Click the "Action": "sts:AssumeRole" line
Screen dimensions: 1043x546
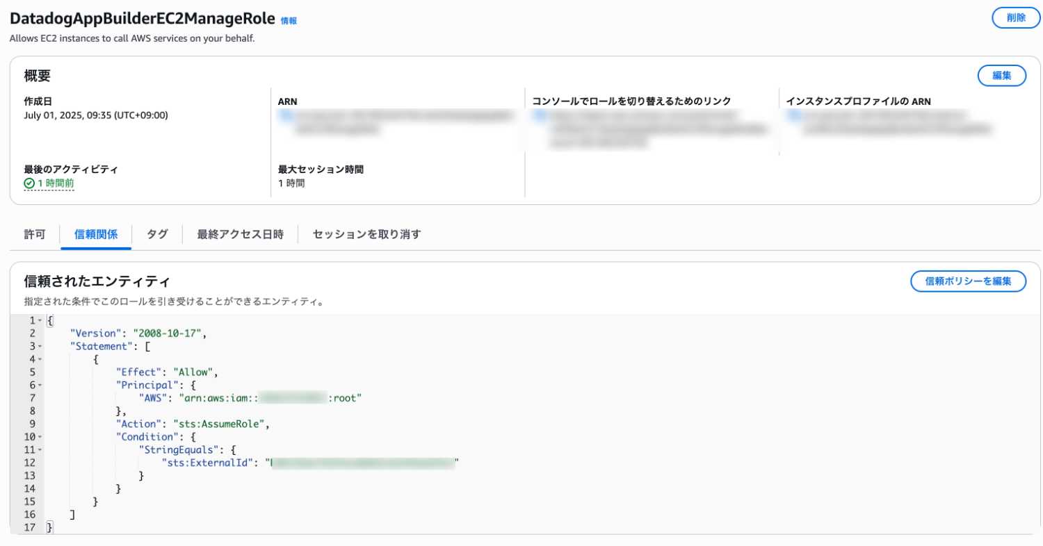(x=192, y=424)
